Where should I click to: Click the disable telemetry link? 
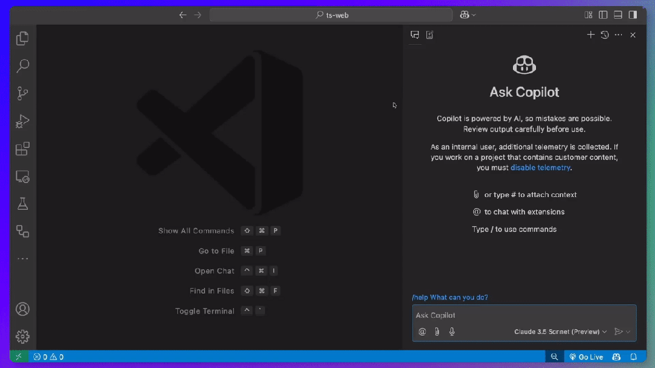(540, 167)
